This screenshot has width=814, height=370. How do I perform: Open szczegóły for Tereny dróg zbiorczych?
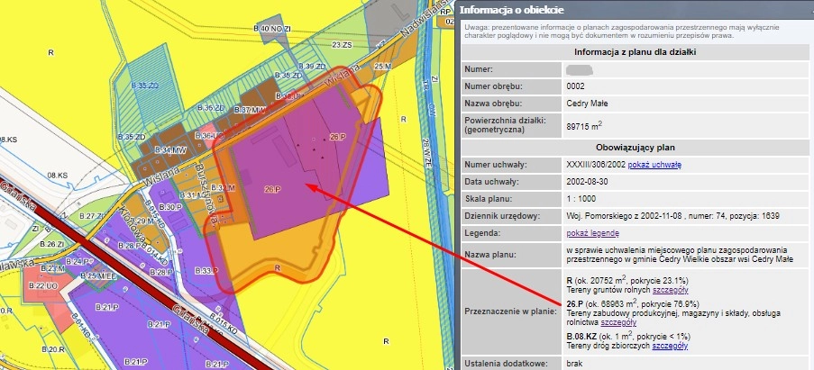(669, 344)
